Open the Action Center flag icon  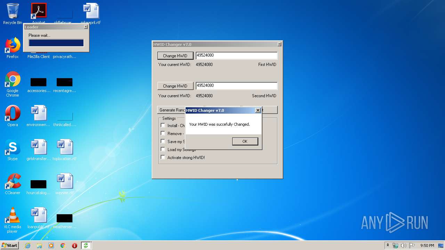412,245
